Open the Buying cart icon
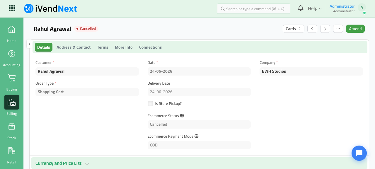 point(11,78)
